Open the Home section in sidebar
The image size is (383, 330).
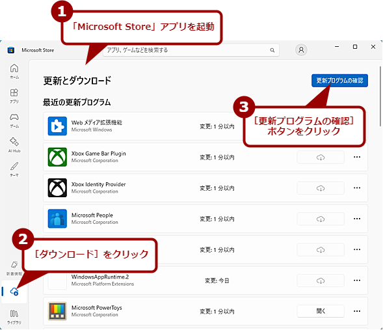[x=14, y=71]
